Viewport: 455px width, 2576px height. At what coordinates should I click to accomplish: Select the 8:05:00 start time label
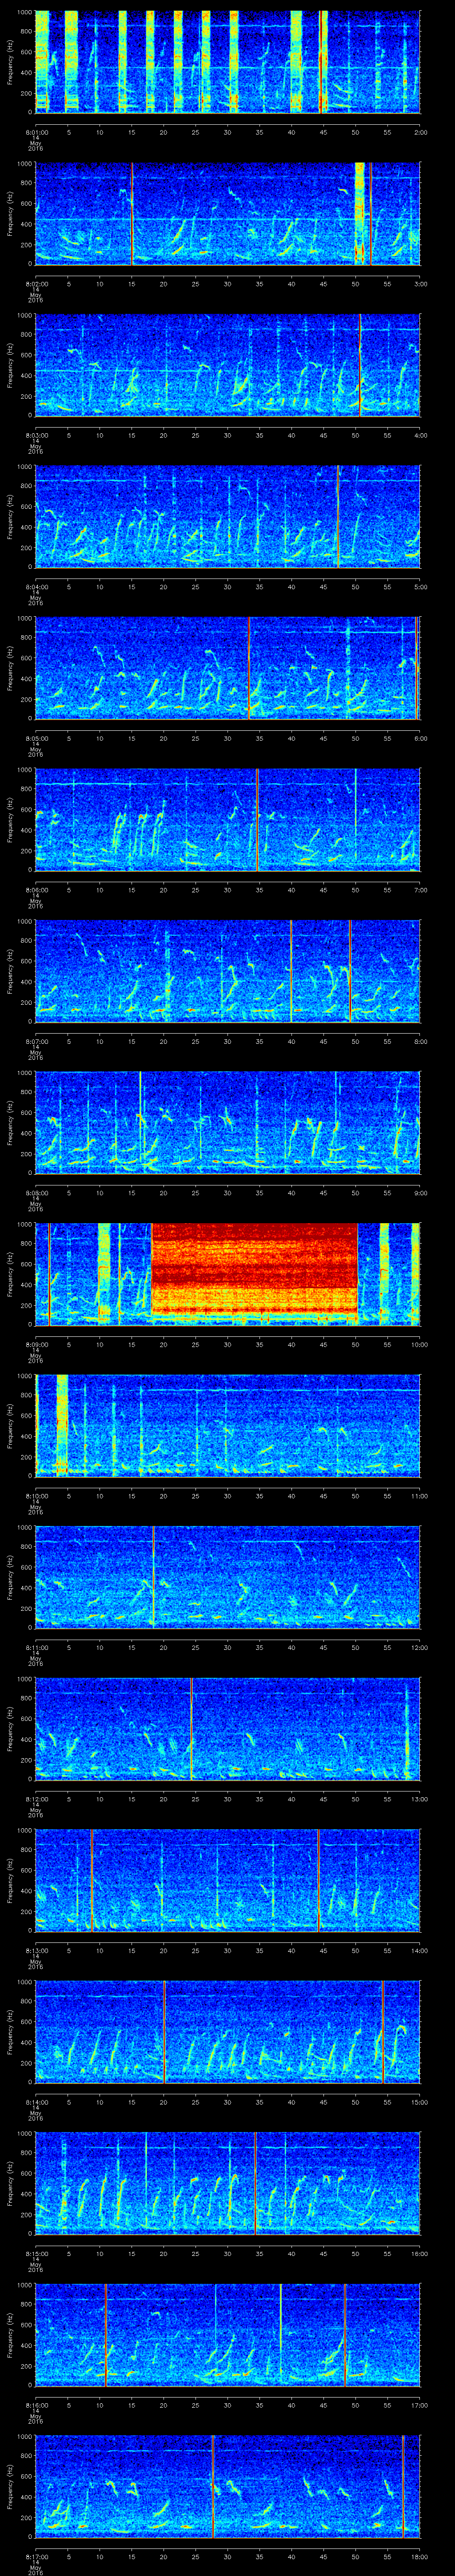(x=36, y=738)
